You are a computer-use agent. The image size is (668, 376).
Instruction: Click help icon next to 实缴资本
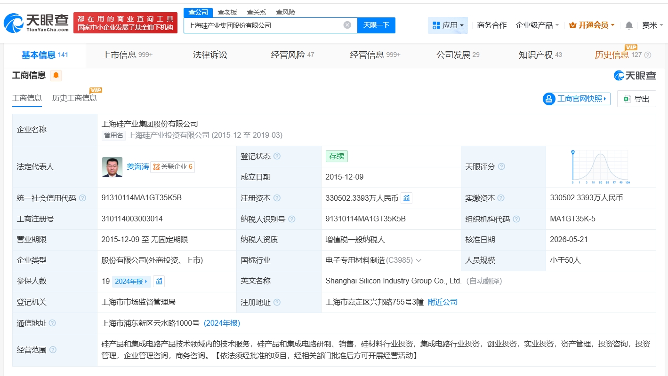501,198
